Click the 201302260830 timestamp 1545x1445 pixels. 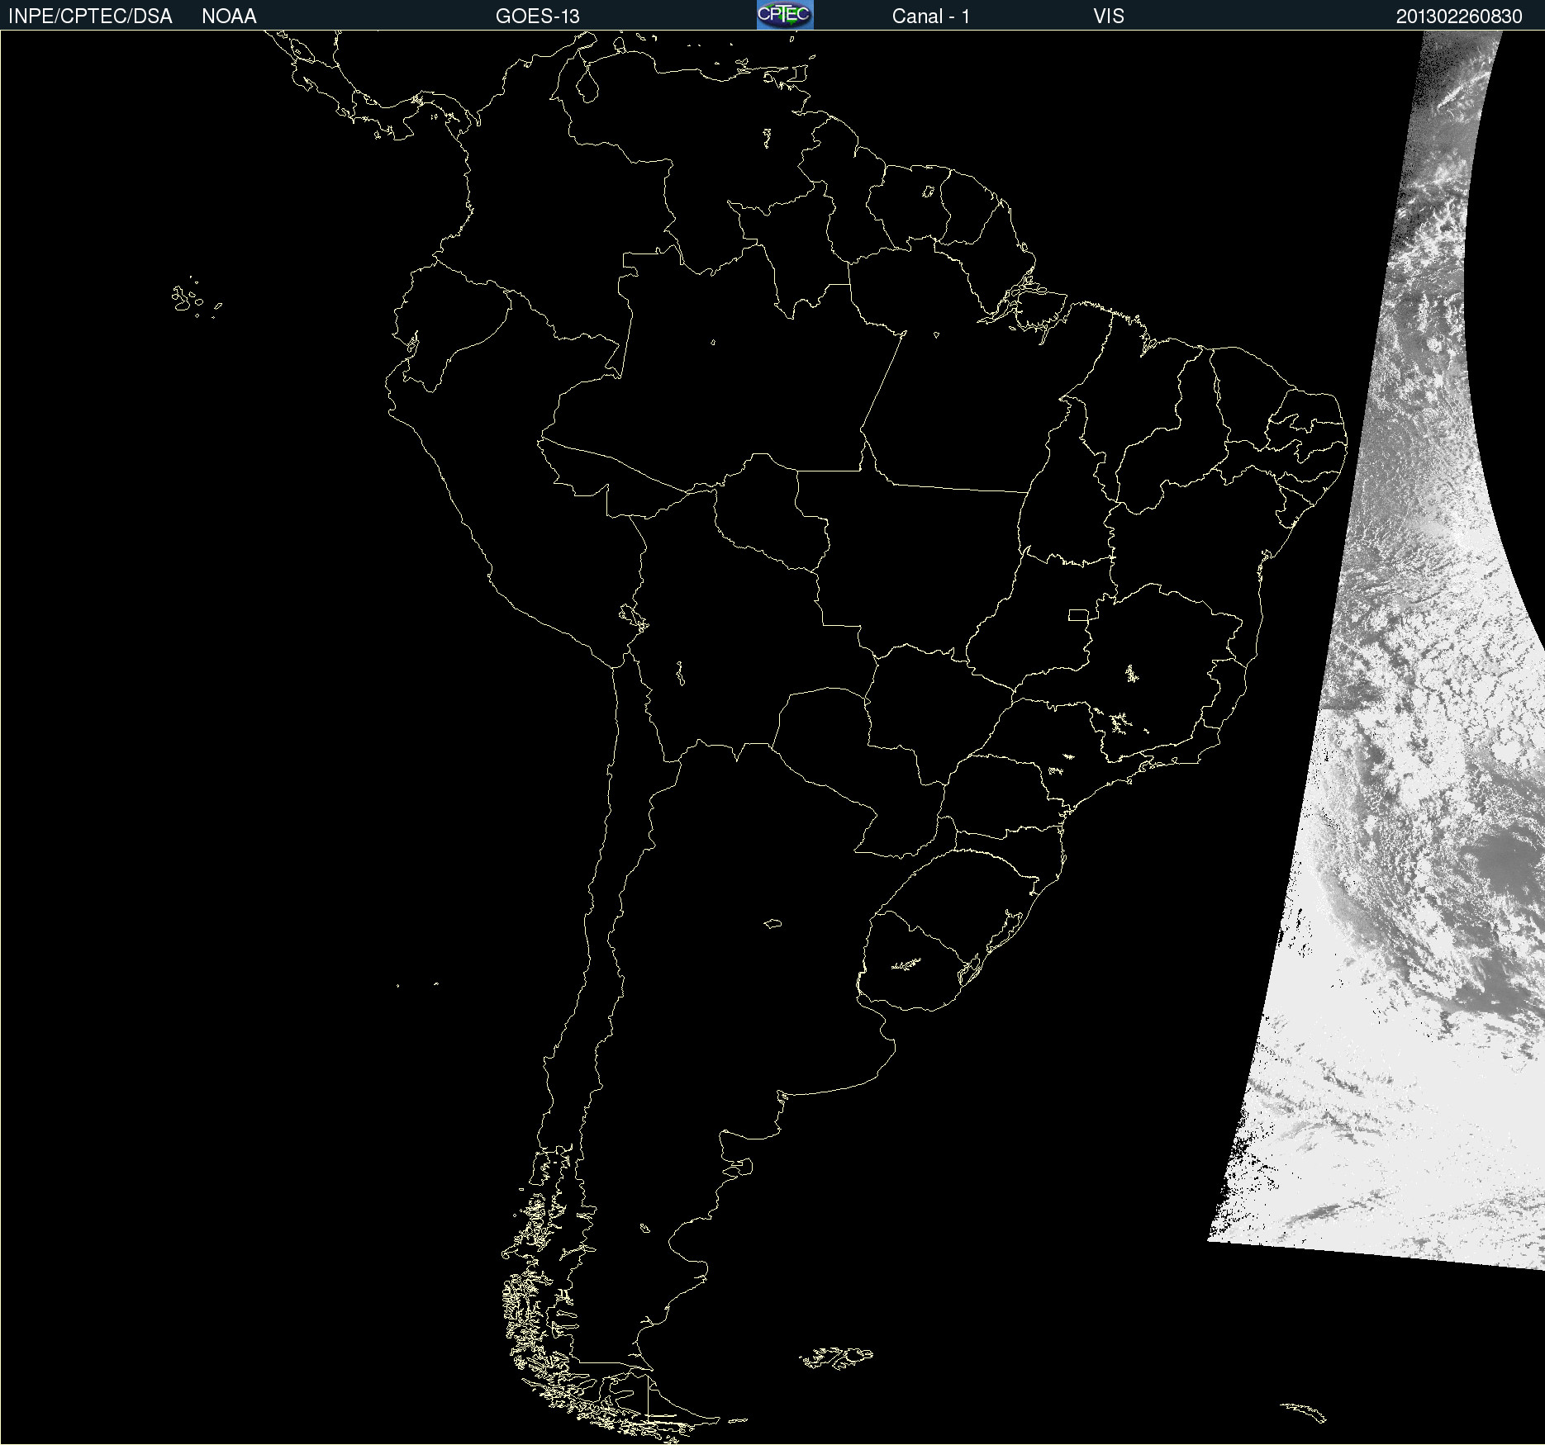coord(1458,17)
